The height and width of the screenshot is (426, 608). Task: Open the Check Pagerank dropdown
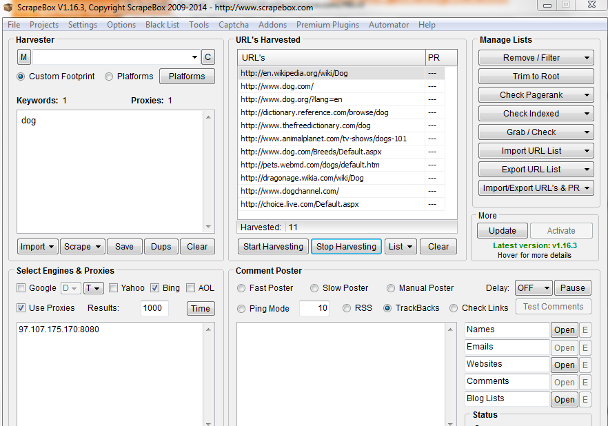[536, 95]
